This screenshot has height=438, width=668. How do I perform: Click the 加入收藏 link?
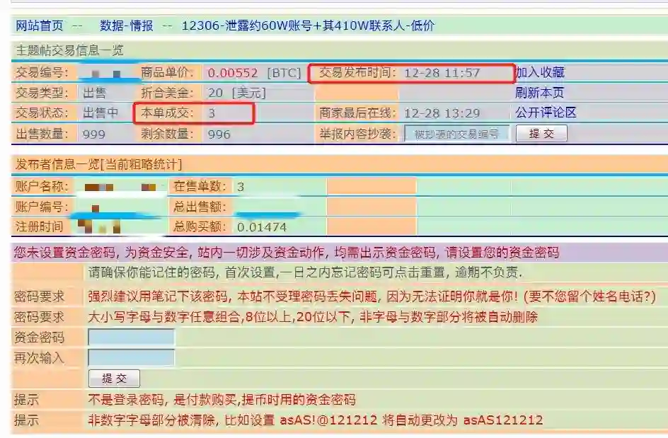coord(540,72)
